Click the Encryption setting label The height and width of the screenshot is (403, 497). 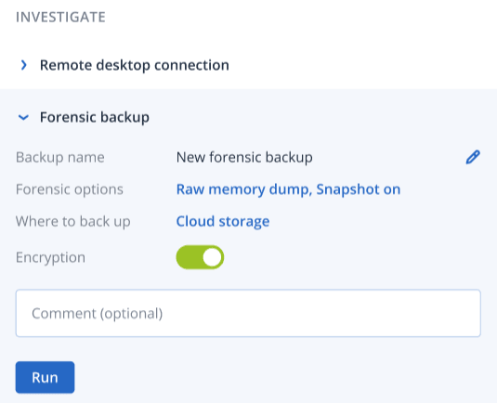coord(50,257)
